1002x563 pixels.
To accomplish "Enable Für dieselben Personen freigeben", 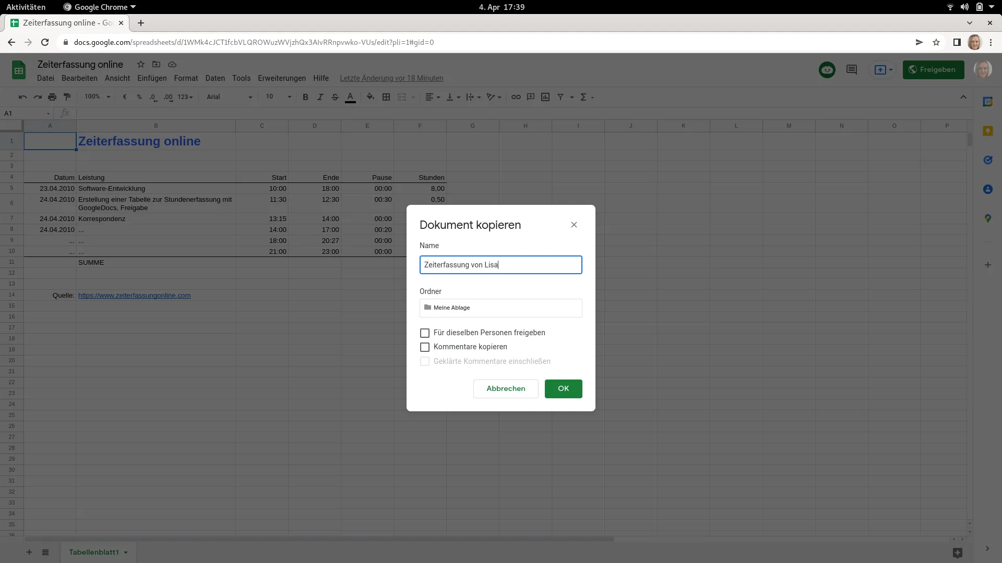I will click(425, 333).
